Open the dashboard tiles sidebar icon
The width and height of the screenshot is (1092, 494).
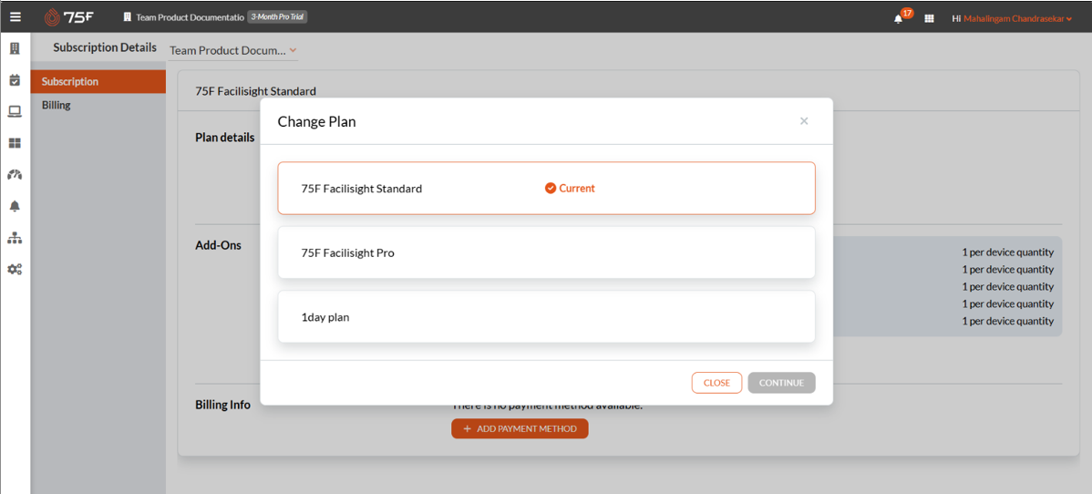15,143
